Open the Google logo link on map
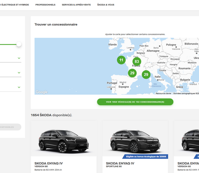Screen dimensions: 199x173 (42, 92)
